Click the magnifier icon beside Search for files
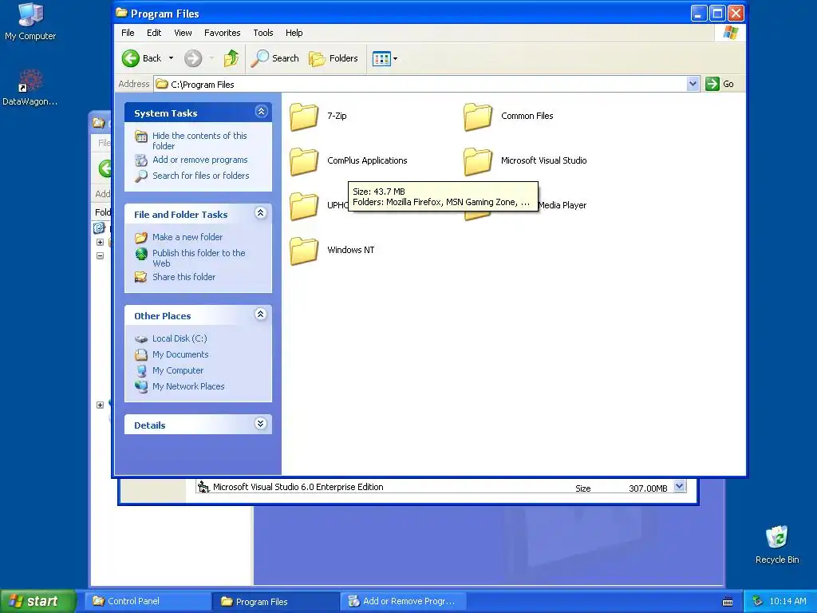817x613 pixels. click(x=141, y=176)
